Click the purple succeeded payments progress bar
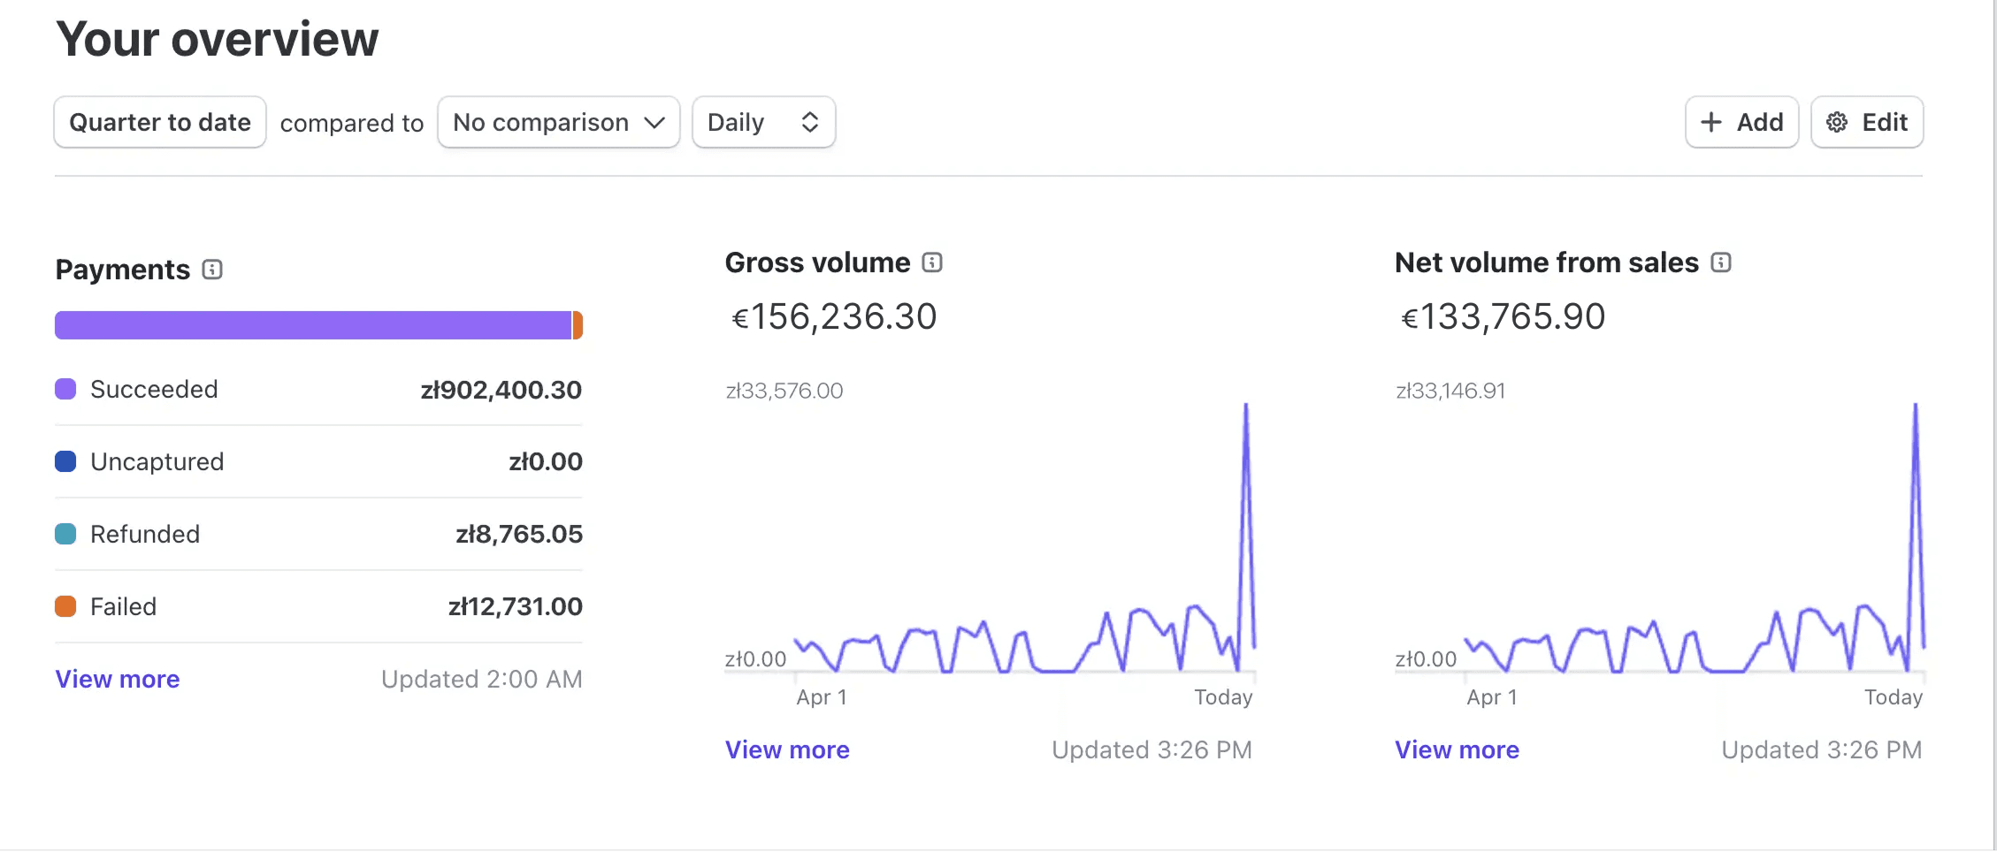 coord(313,325)
